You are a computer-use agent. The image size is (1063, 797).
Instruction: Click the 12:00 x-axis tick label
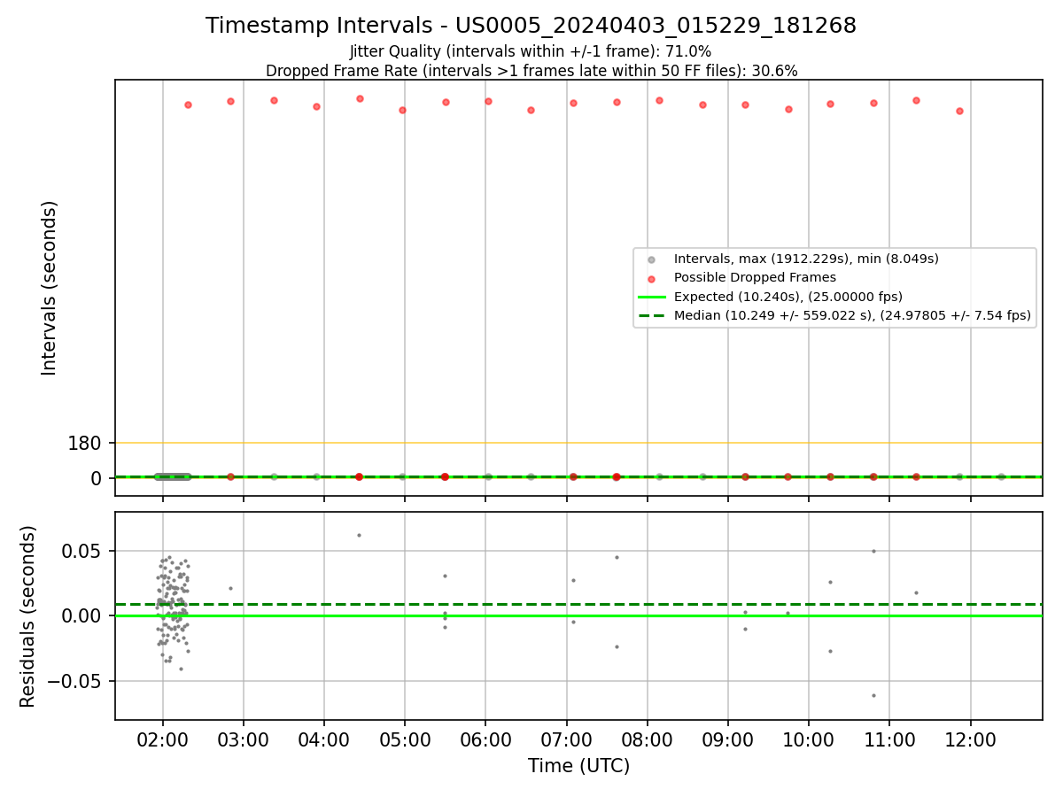[x=971, y=739]
